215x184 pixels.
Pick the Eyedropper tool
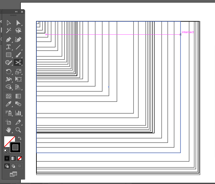click(x=9, y=104)
